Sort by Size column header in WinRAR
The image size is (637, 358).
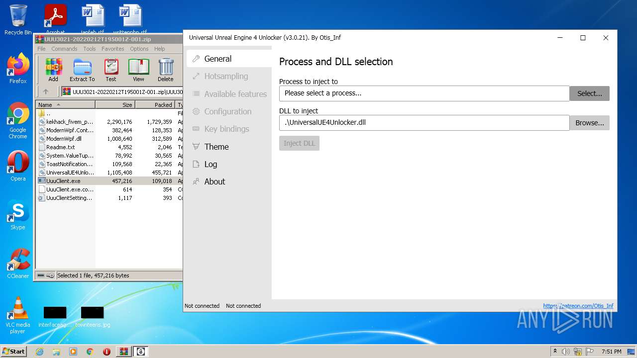click(115, 105)
